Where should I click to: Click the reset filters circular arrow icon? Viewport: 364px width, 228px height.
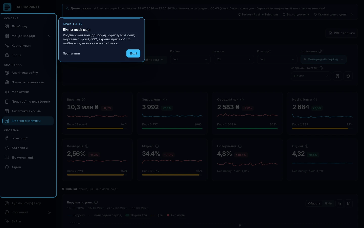(x=348, y=76)
